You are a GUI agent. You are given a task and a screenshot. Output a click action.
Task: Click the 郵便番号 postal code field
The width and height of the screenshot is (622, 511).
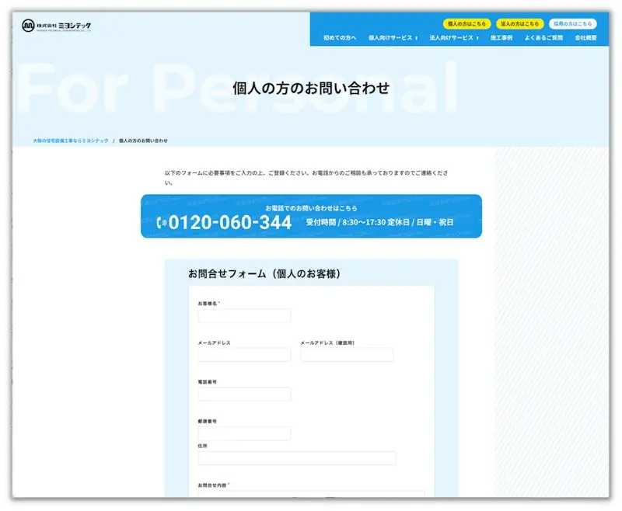point(245,433)
